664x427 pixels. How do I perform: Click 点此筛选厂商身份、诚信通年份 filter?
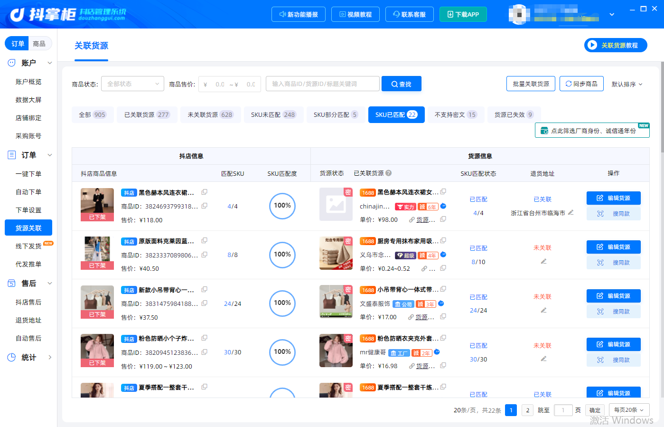coord(592,131)
